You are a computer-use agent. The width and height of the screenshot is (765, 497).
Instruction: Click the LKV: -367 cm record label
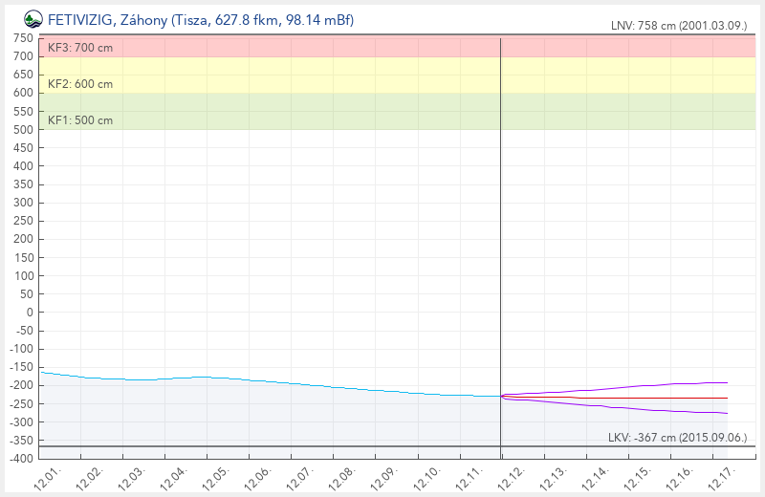tap(677, 437)
